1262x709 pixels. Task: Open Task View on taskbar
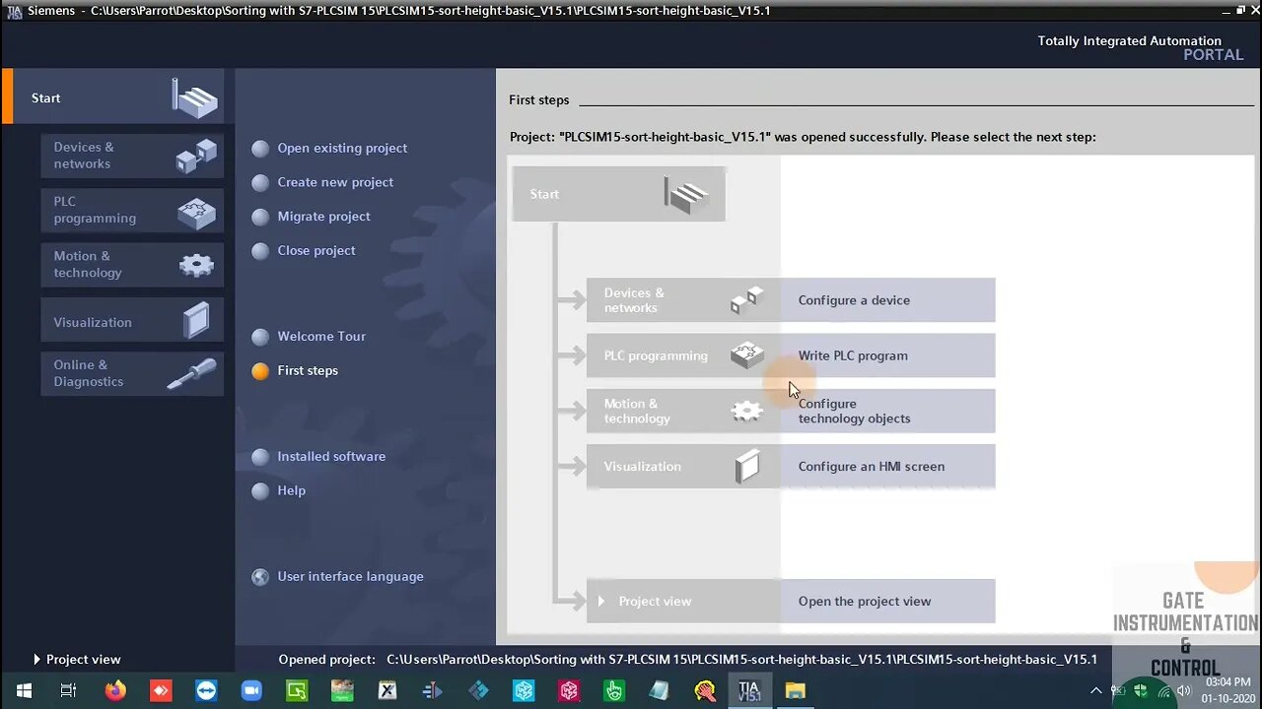click(x=68, y=691)
